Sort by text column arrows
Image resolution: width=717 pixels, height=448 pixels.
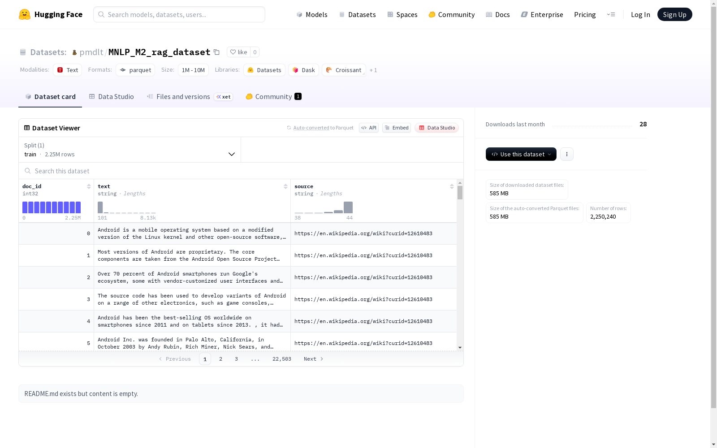pyautogui.click(x=285, y=186)
